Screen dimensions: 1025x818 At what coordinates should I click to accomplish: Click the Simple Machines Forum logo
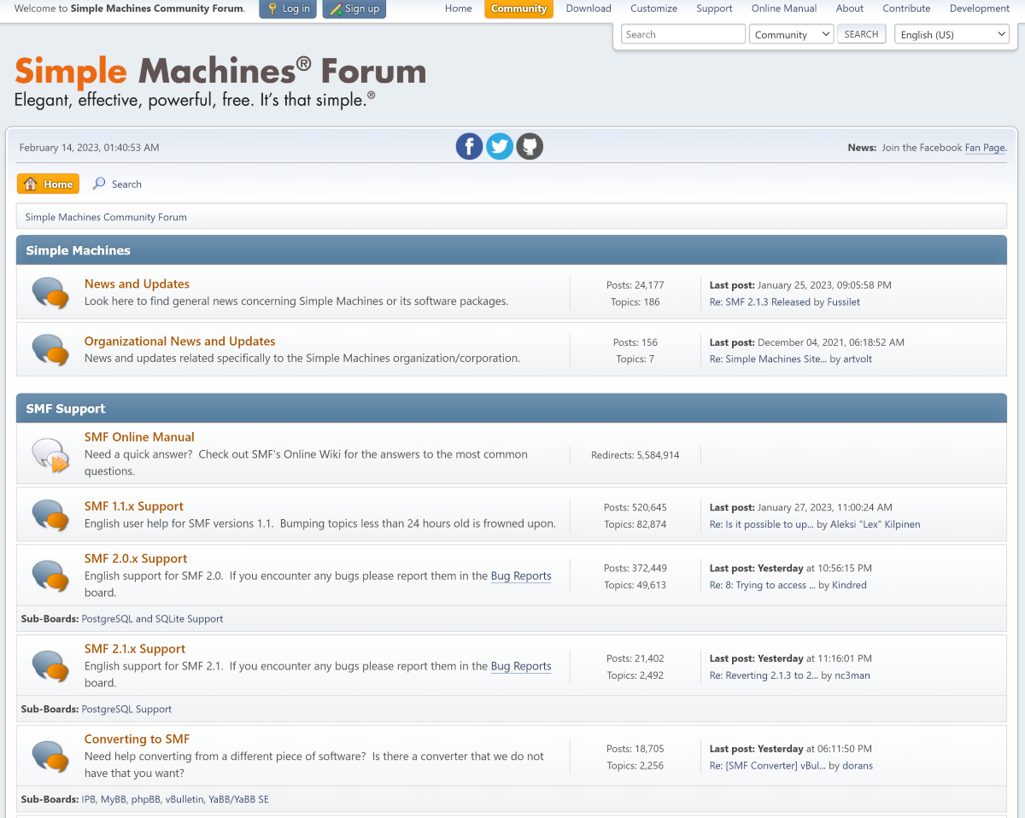pos(220,82)
